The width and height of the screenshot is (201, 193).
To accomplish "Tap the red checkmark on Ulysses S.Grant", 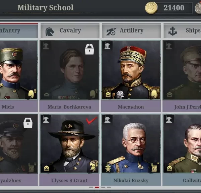I will pos(91,120).
